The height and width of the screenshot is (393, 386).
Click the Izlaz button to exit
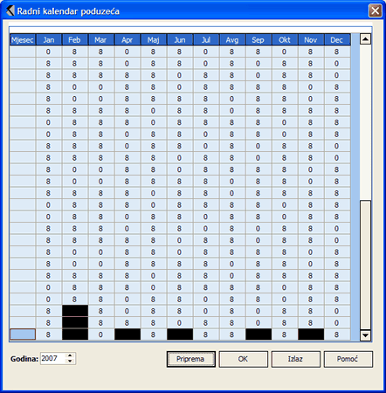[296, 359]
